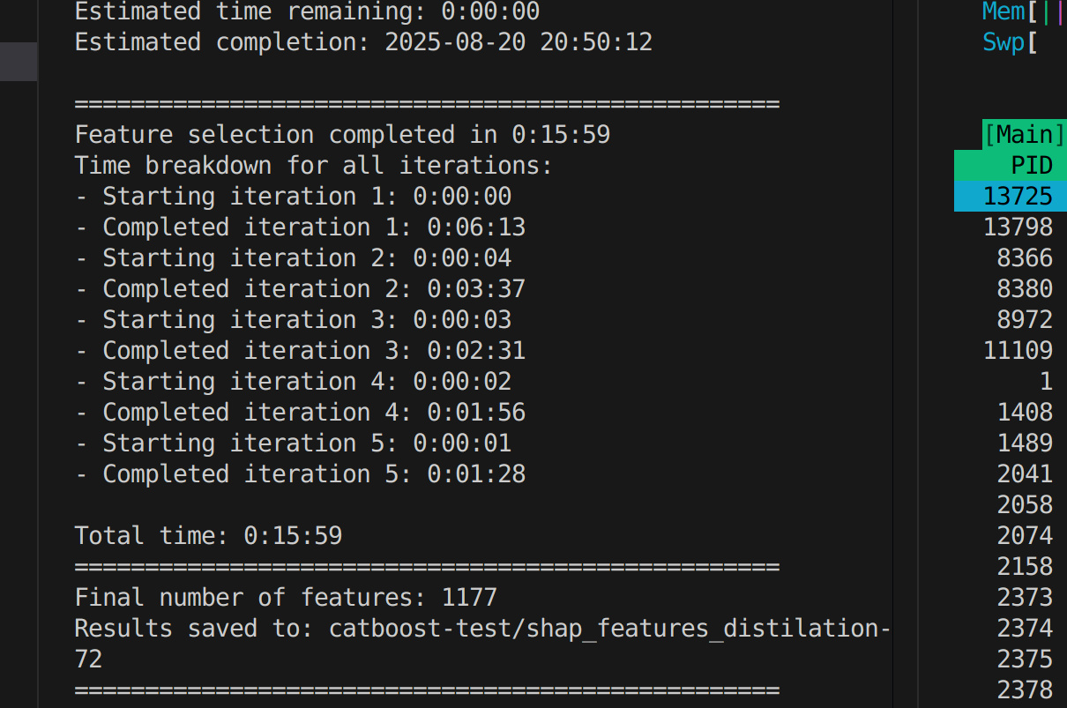Select process row with PID 2041
Viewport: 1067px width, 708px height.
[x=1025, y=474]
